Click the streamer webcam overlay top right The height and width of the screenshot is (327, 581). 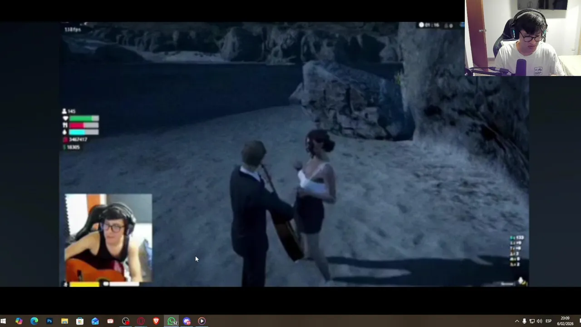point(523,38)
